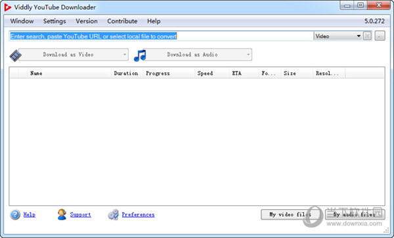Image resolution: width=394 pixels, height=238 pixels.
Task: Click the small browse button beside search bar
Action: pyautogui.click(x=380, y=36)
